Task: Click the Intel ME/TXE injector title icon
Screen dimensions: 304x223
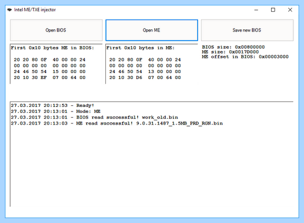Action: [x=9, y=10]
